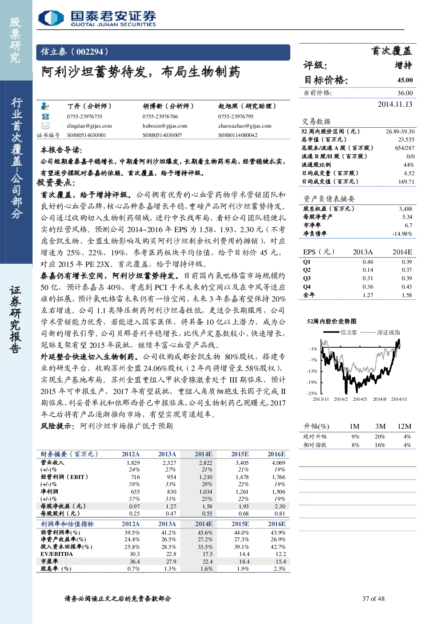The width and height of the screenshot is (441, 624).
Task: Click the report date 2014.11.13
Action: pos(395,104)
